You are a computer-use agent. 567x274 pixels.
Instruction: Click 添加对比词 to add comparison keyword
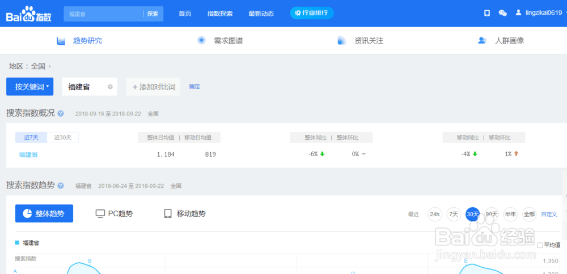click(x=153, y=87)
